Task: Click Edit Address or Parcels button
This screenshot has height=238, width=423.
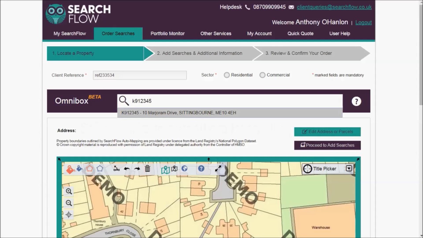Action: click(327, 132)
